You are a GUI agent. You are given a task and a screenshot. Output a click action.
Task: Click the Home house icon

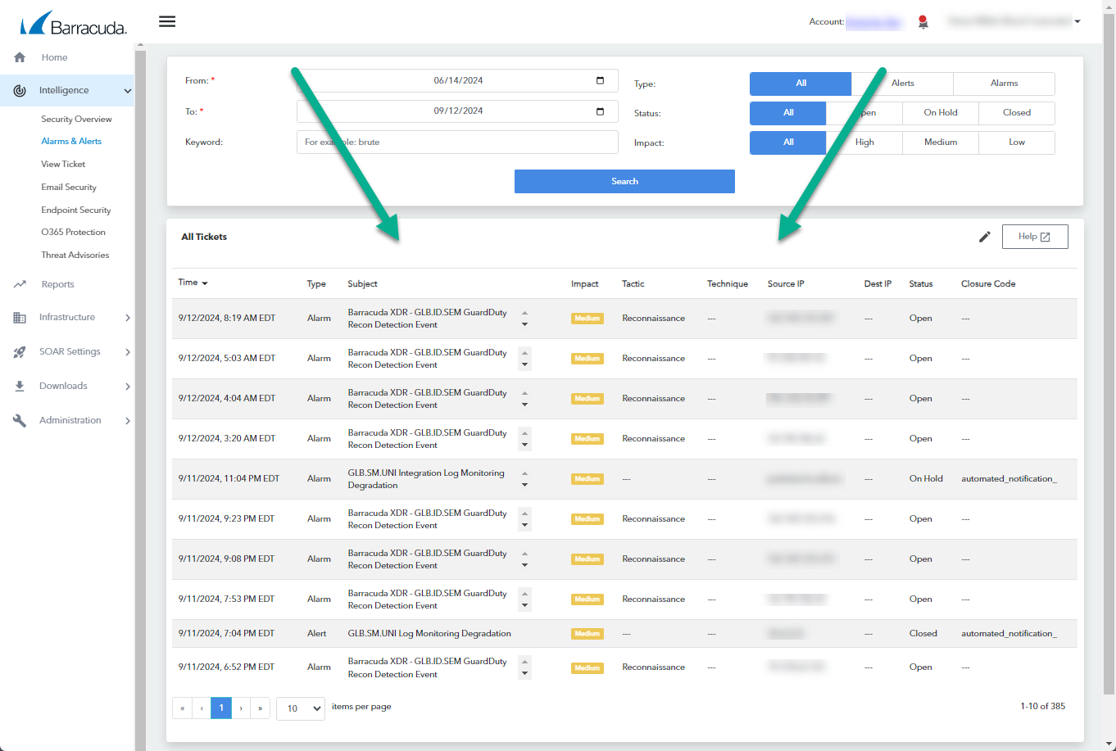coord(20,57)
